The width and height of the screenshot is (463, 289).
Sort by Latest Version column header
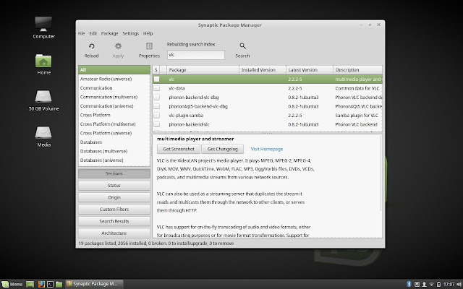pos(310,70)
